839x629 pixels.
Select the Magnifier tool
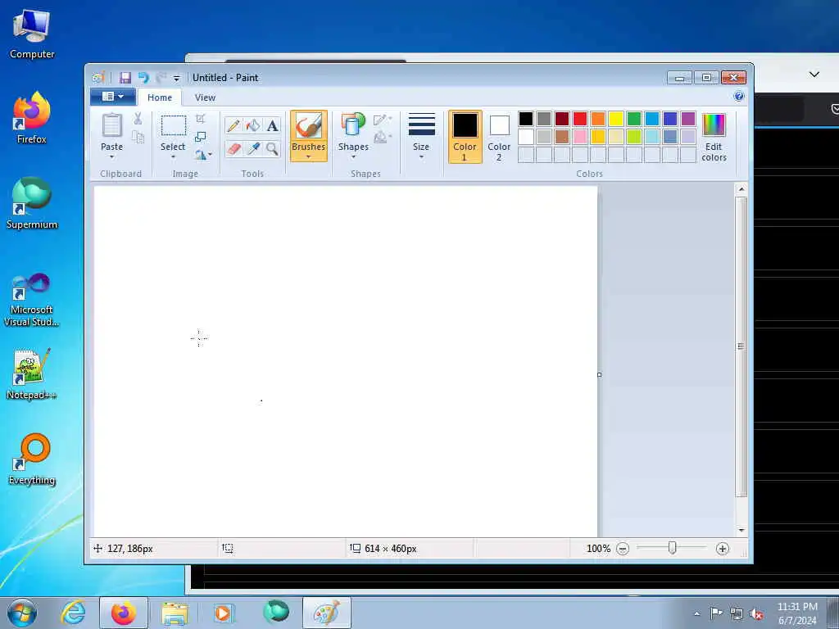[x=272, y=149]
